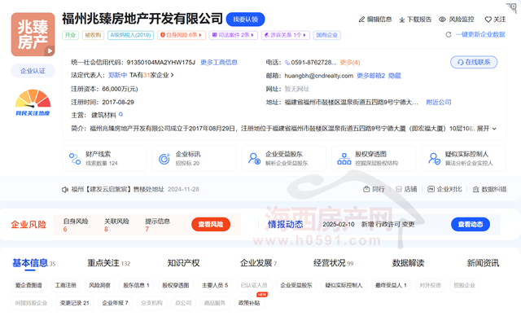Switch to 基本信息 tab
The width and height of the screenshot is (521, 316).
(x=33, y=263)
